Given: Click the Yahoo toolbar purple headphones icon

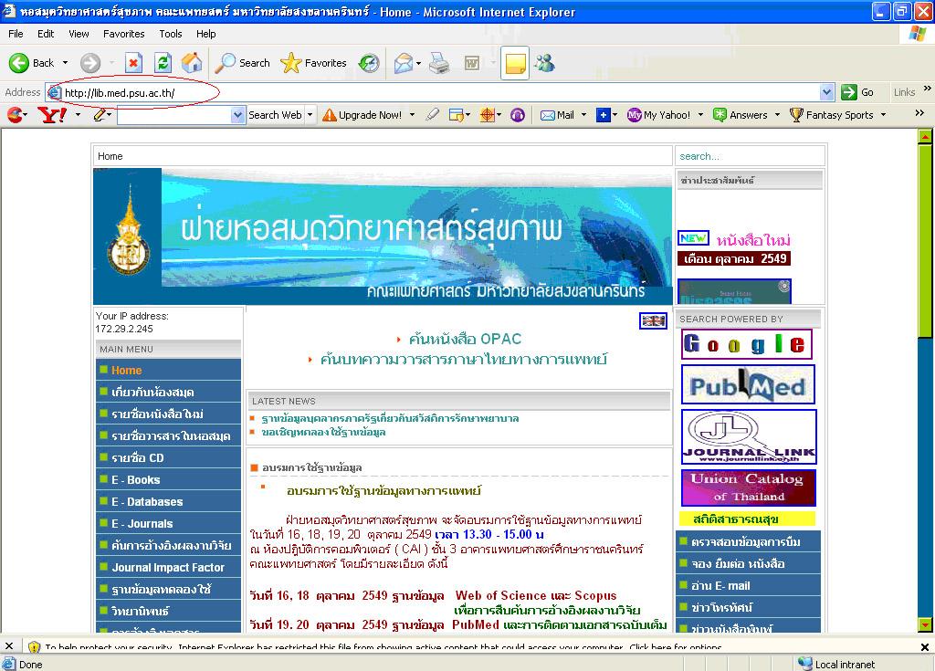Looking at the screenshot, I should click(x=518, y=114).
